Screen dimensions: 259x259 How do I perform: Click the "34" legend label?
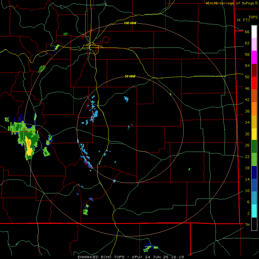click(247, 123)
